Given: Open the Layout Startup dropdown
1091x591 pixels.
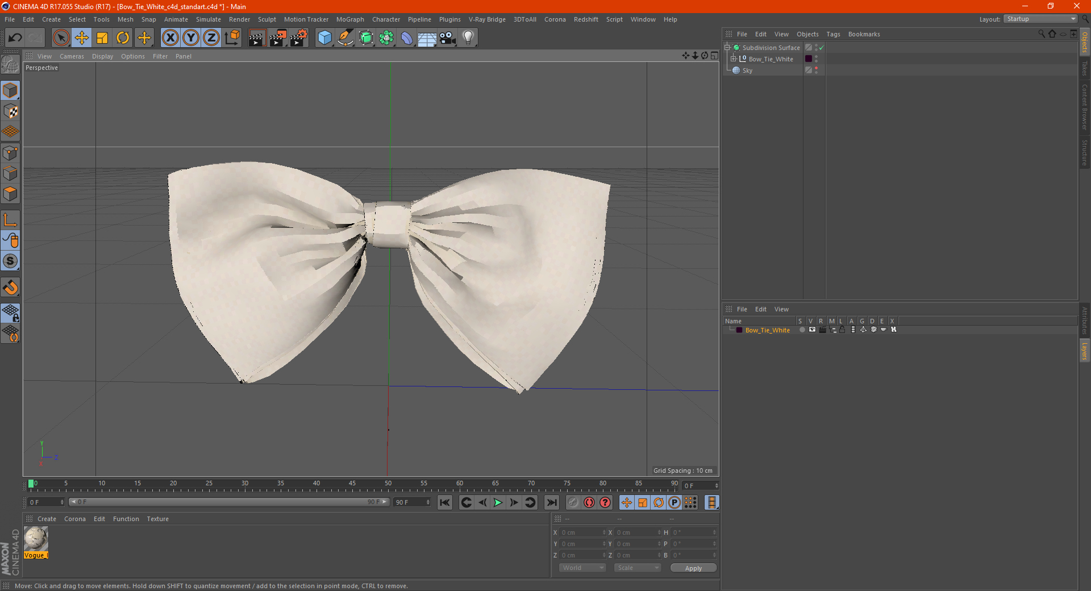Looking at the screenshot, I should [x=1040, y=19].
